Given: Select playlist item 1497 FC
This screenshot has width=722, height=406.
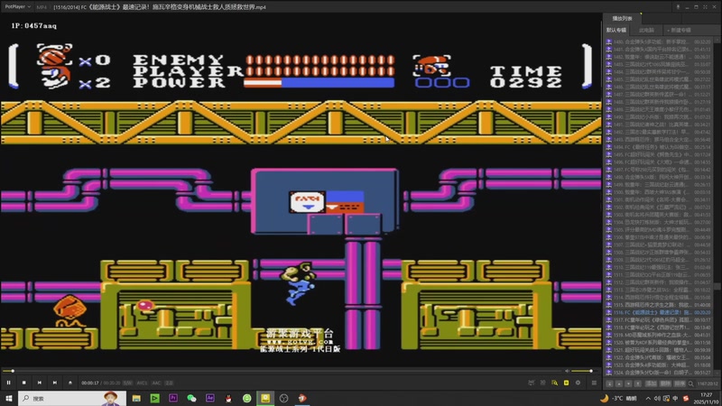Looking at the screenshot, I should (659, 170).
